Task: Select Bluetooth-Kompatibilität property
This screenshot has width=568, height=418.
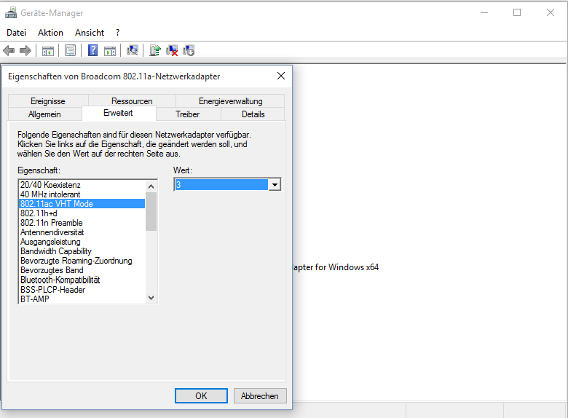Action: (x=82, y=280)
